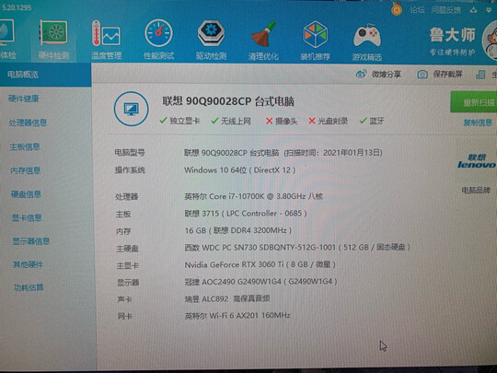
Task: Select 功耗估算 in the sidebar
Action: 29,287
